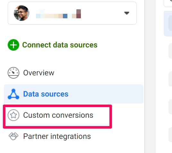Click the blurred account name text

click(58, 14)
